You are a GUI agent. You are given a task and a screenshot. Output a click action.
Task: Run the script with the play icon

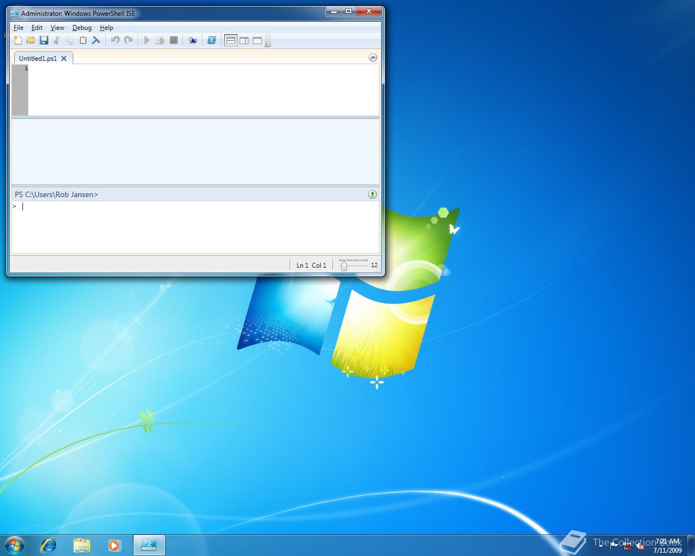147,40
